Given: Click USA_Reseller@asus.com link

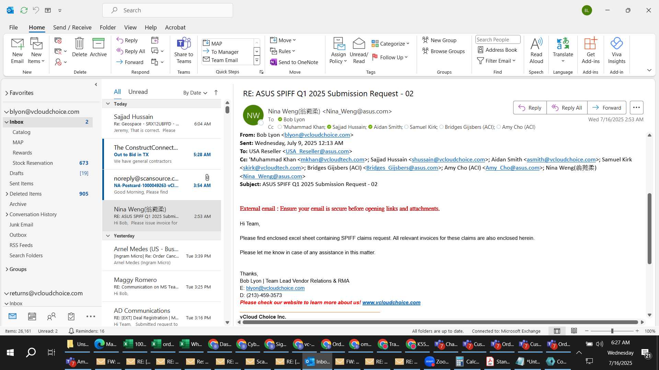Looking at the screenshot, I should [x=317, y=151].
